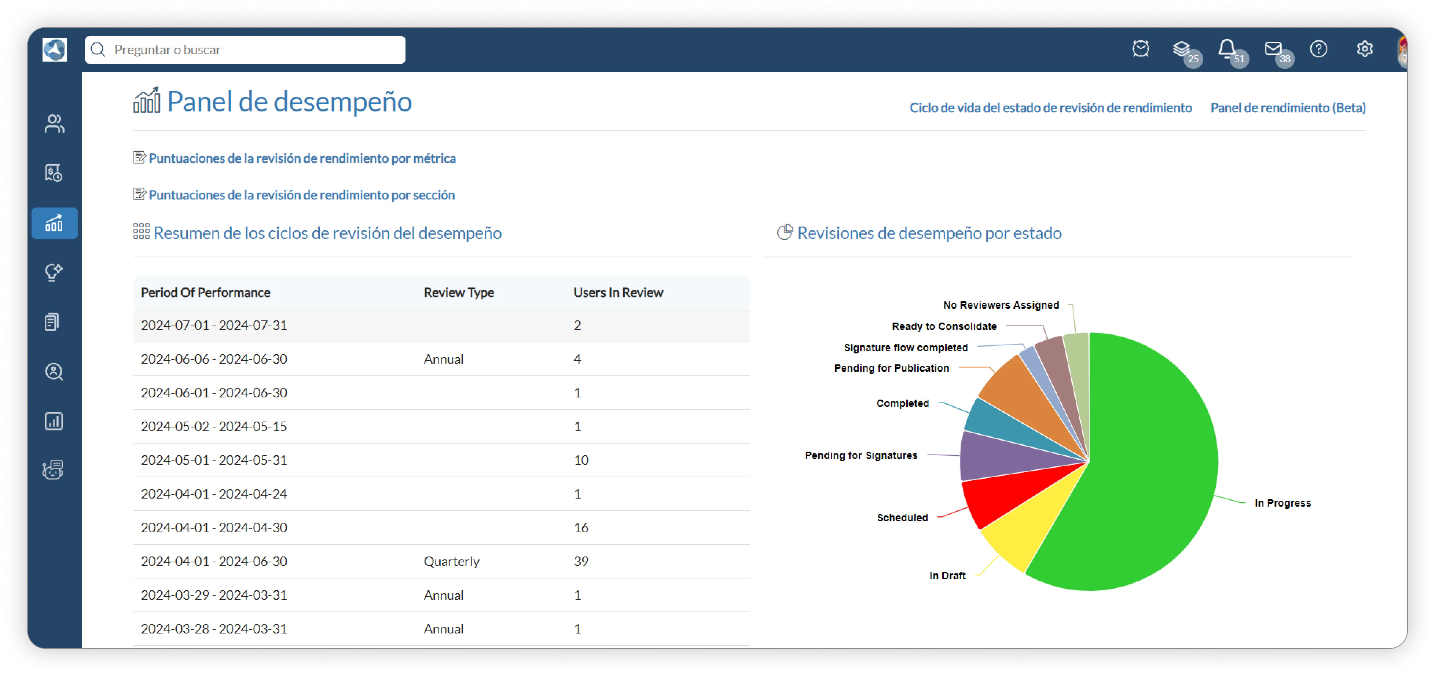Open Puntuaciones de la revisión por sección link
The width and height of the screenshot is (1435, 676).
301,195
